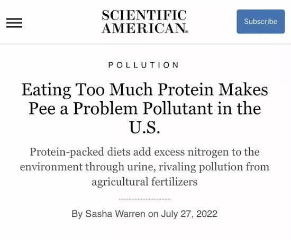Click the headline line 'Pee a Problem Pollutant in the'

[x=145, y=109]
